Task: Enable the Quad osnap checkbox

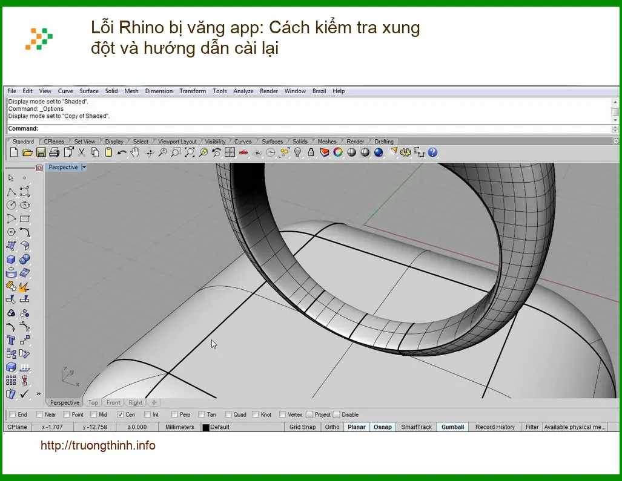Action: [x=228, y=414]
